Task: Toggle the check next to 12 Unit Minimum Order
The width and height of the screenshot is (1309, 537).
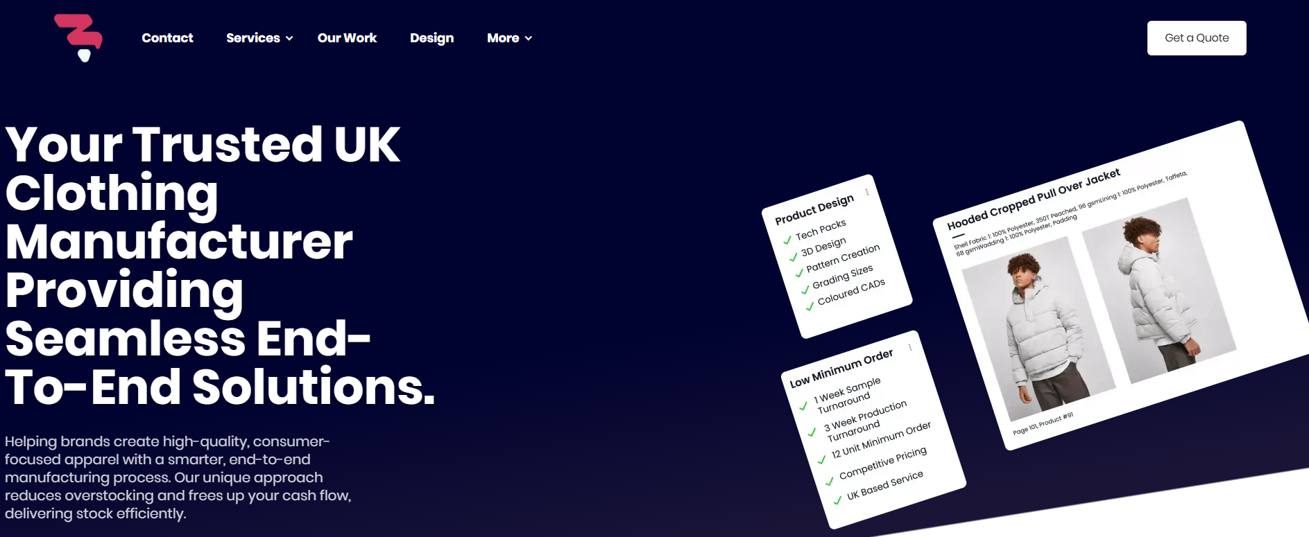Action: pyautogui.click(x=822, y=459)
